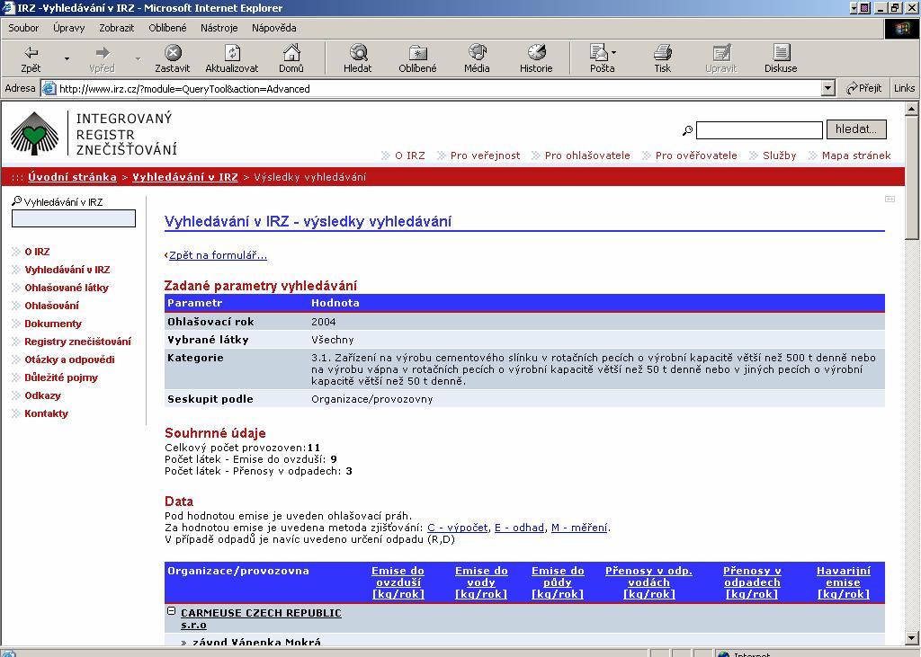Open the Nástroje menu
The height and width of the screenshot is (657, 921).
click(219, 28)
